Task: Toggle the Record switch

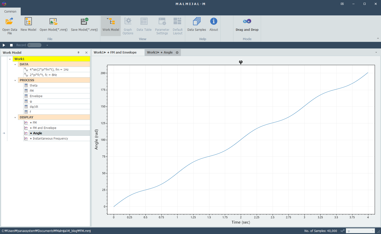Action: [34, 45]
